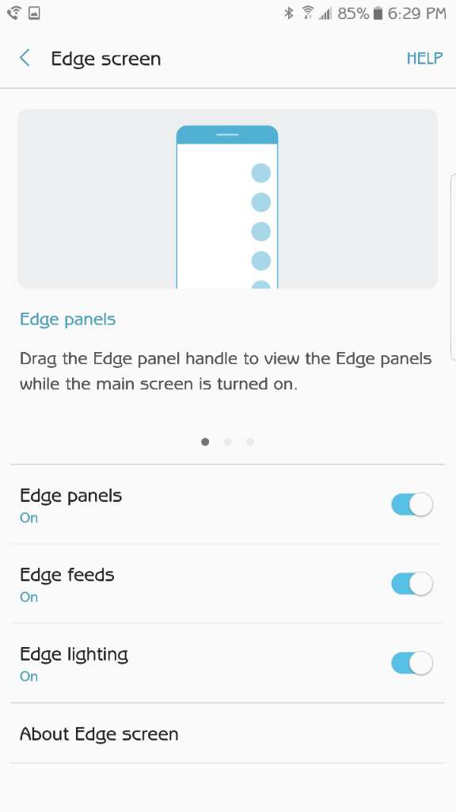This screenshot has height=812, width=456.
Task: Disable the Edge feeds switch
Action: pos(412,584)
